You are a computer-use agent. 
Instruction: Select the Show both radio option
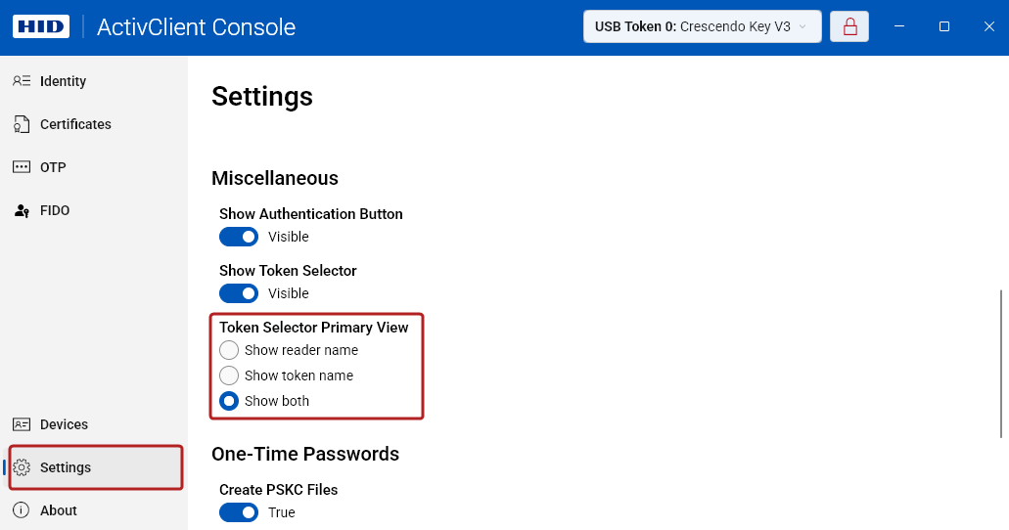[229, 401]
